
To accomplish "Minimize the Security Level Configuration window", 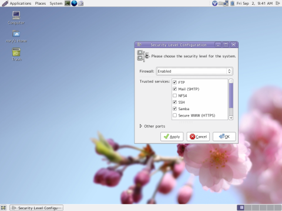I will (218, 45).
